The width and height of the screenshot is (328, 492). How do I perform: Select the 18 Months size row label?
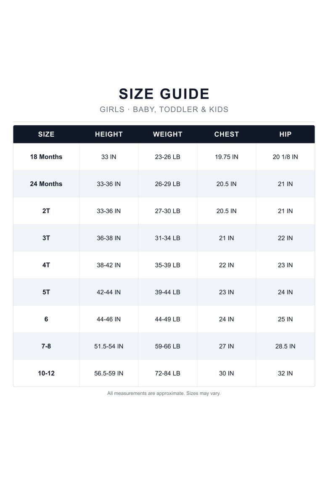point(46,157)
